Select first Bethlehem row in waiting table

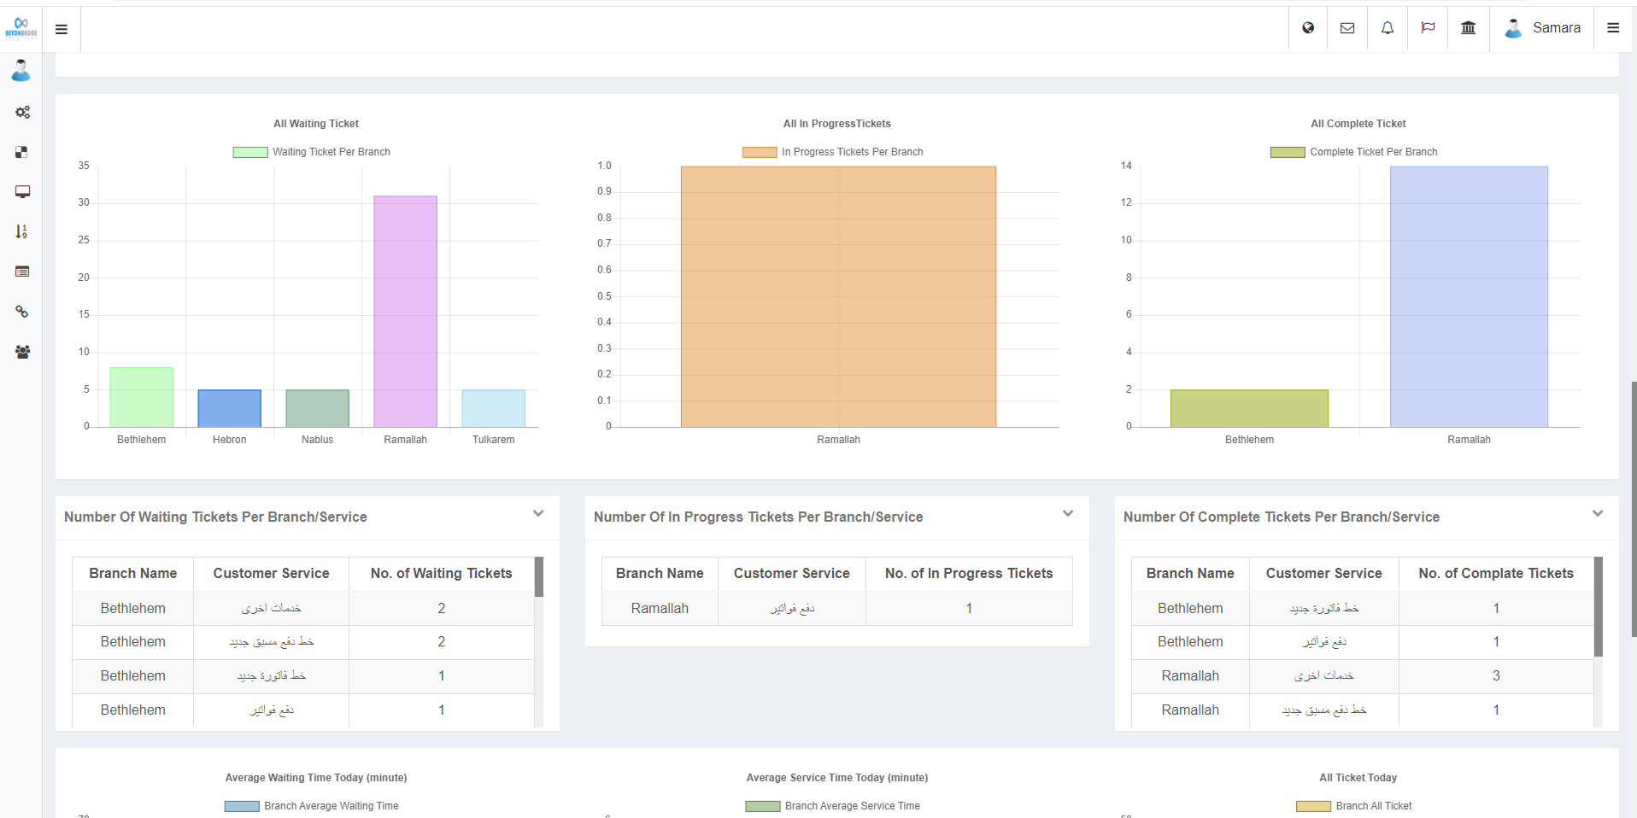[303, 609]
